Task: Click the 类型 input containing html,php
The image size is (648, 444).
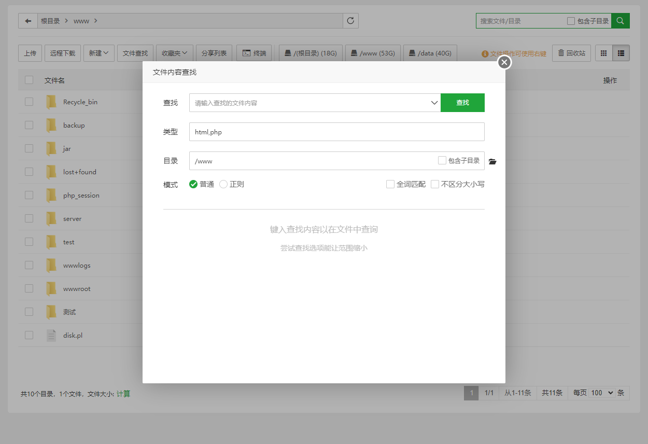Action: tap(337, 131)
